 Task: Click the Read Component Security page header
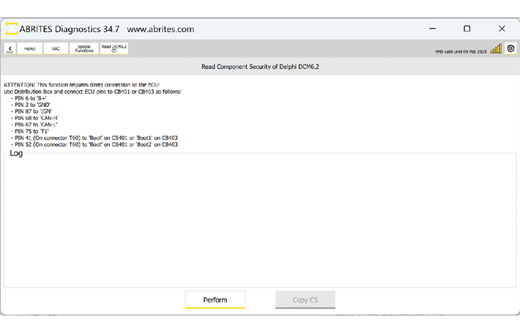pyautogui.click(x=260, y=67)
